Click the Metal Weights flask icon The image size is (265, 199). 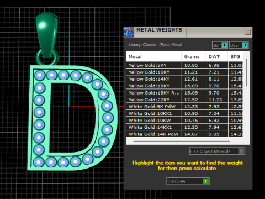(129, 32)
